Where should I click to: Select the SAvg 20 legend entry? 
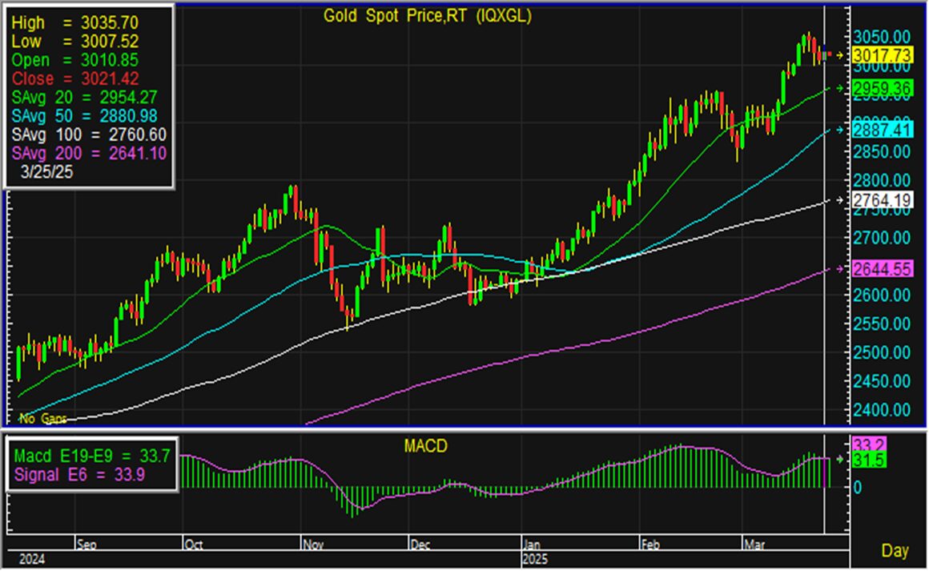pyautogui.click(x=86, y=97)
